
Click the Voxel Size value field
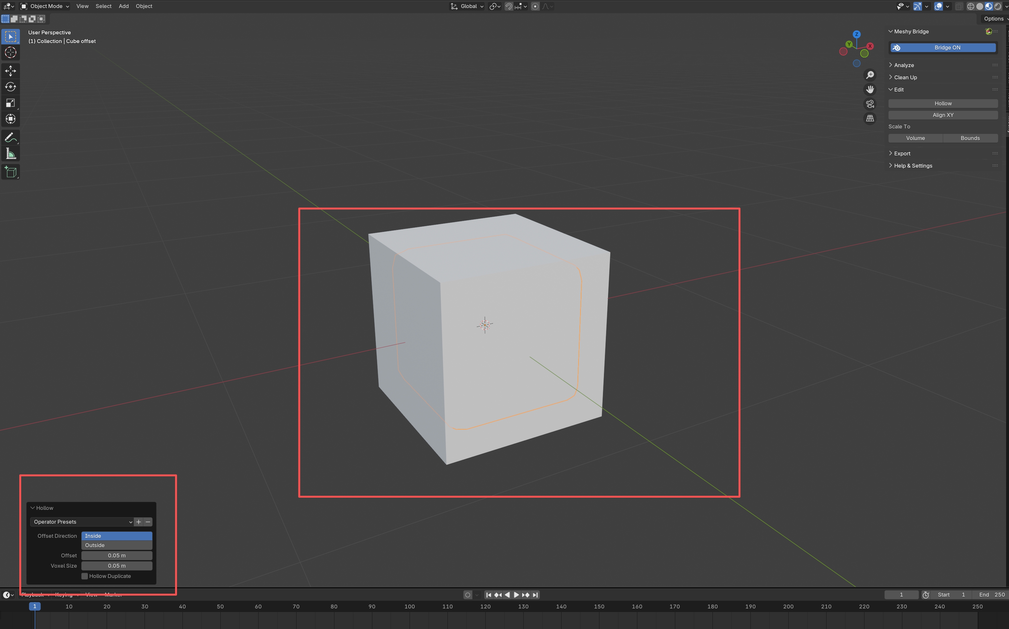(117, 566)
